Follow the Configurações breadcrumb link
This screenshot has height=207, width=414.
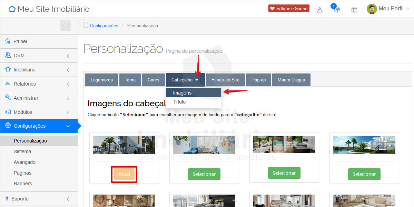(104, 26)
